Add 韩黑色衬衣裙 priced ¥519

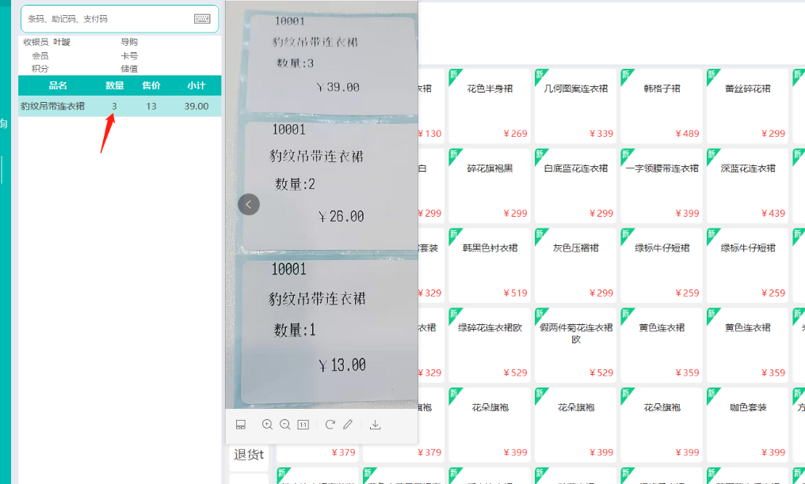(490, 266)
